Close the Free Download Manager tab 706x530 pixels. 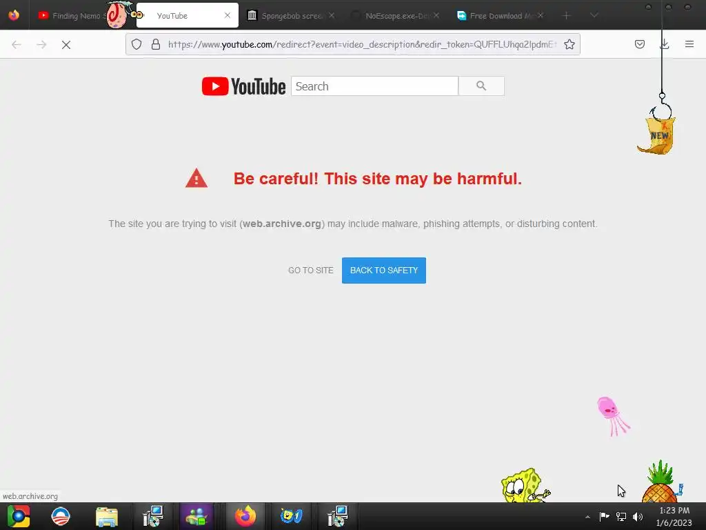tap(541, 16)
